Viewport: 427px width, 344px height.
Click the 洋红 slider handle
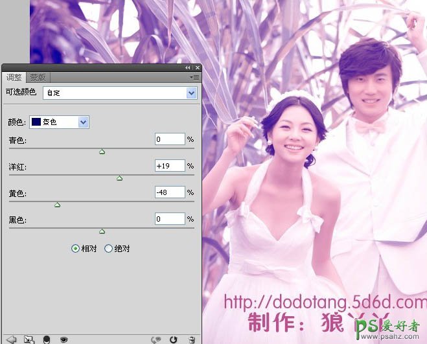coord(119,178)
